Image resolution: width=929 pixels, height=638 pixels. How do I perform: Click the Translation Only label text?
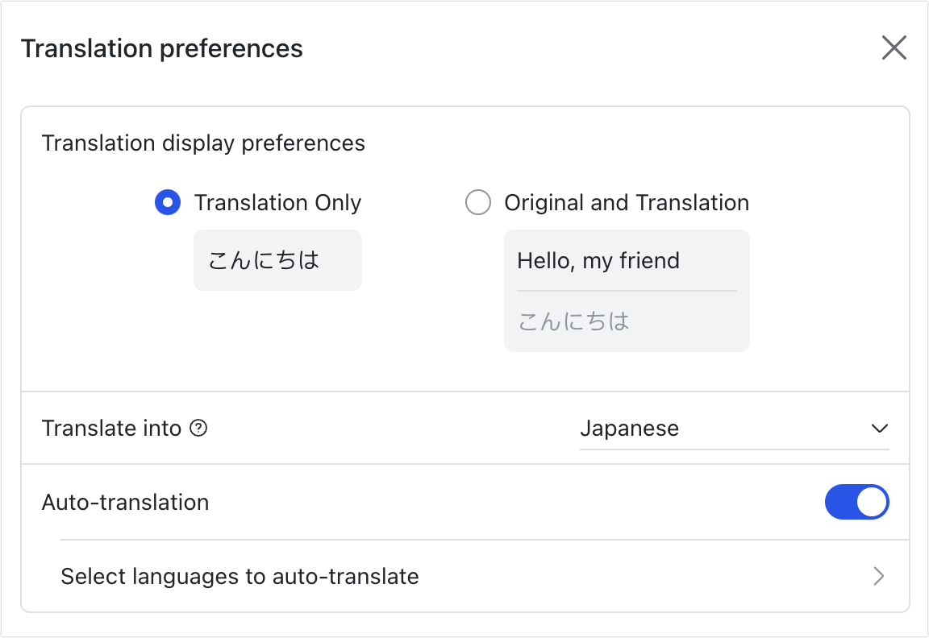(277, 202)
